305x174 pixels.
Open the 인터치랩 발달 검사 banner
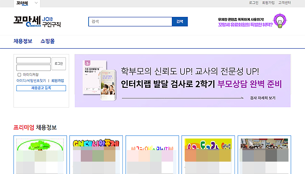tap(183, 81)
